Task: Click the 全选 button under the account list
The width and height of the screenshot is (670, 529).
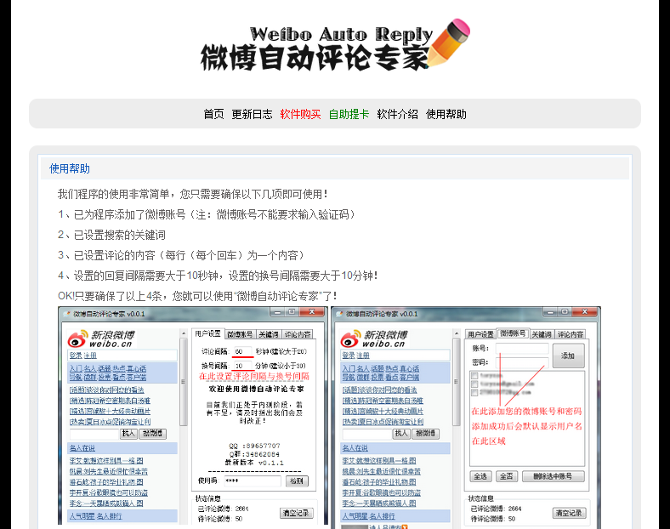Action: [x=480, y=476]
